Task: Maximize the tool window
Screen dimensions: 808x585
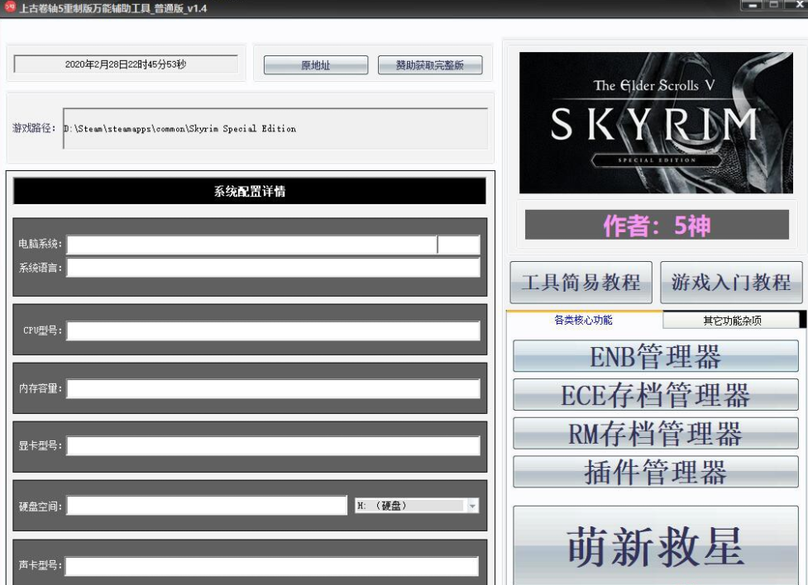Action: pyautogui.click(x=773, y=5)
